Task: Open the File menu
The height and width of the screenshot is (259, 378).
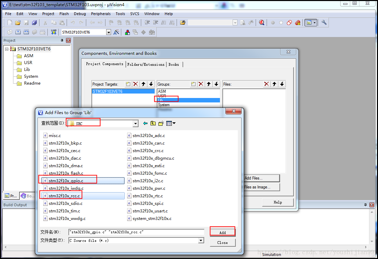Action: (8, 14)
